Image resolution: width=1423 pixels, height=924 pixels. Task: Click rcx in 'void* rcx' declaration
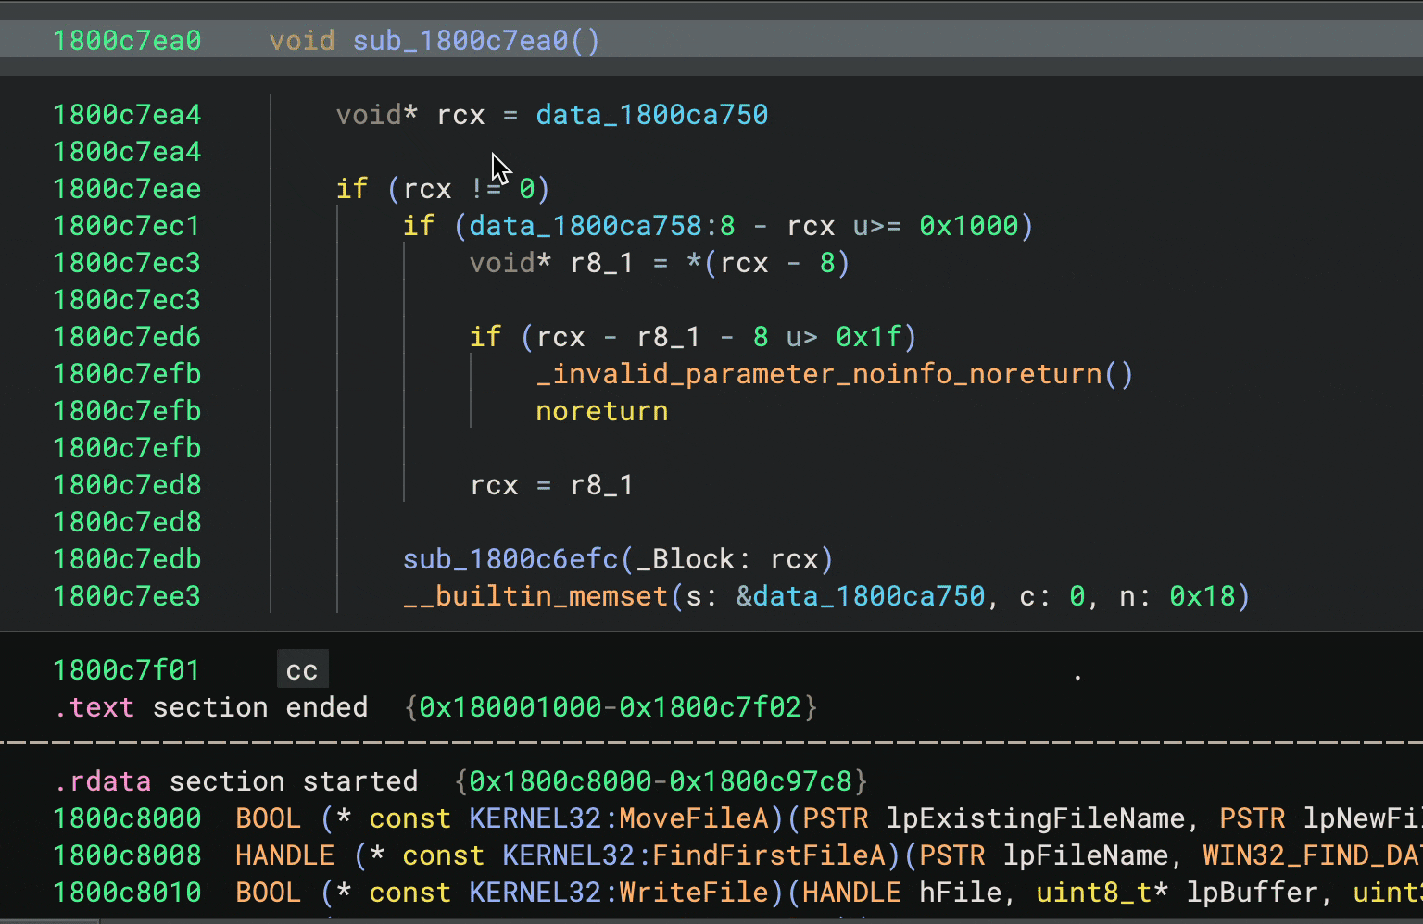point(460,115)
